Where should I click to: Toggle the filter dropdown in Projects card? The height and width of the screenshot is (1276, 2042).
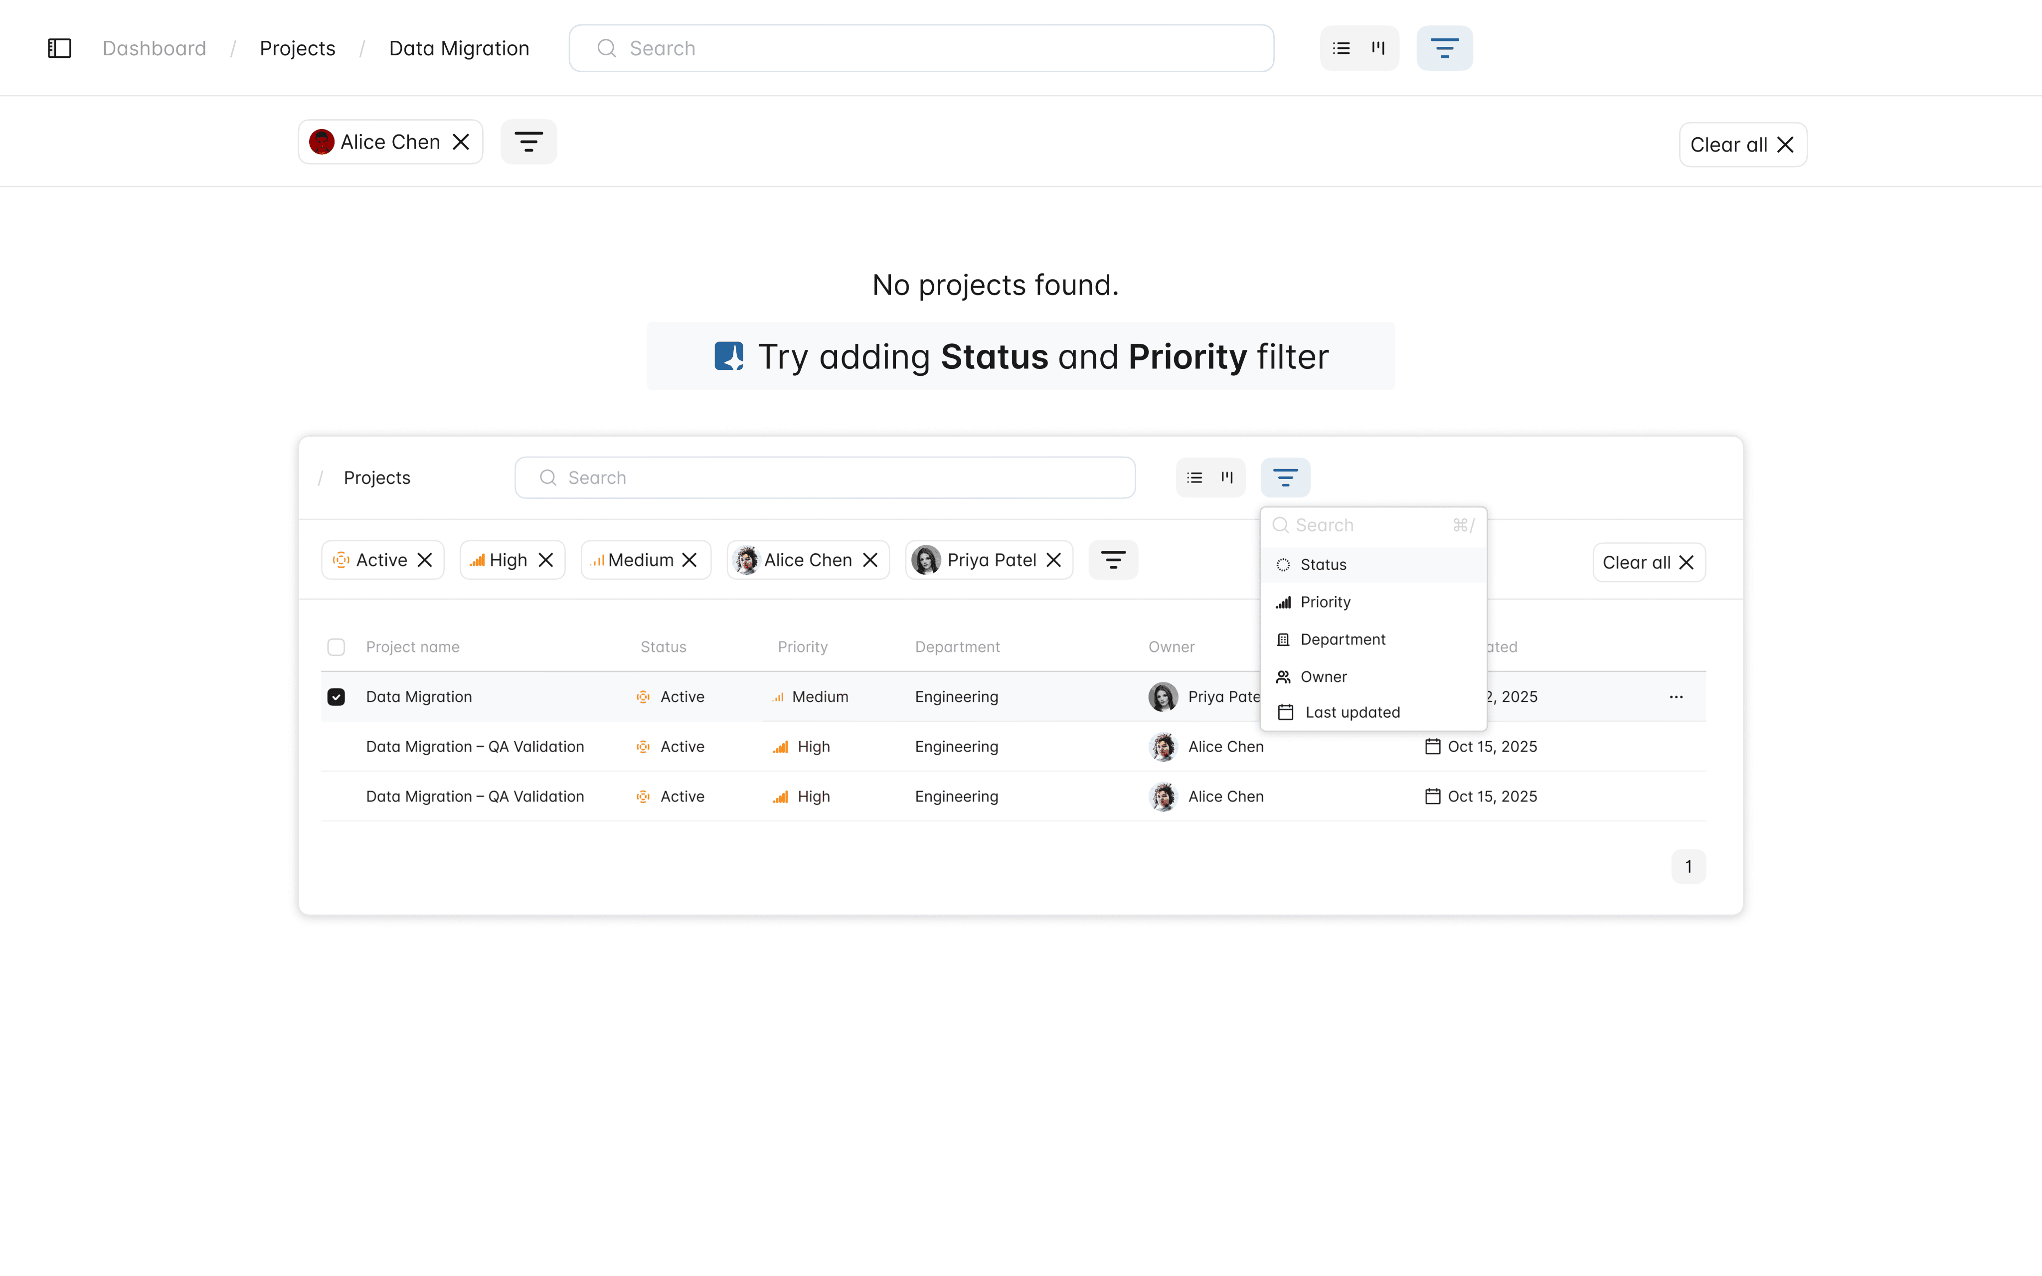(1285, 478)
